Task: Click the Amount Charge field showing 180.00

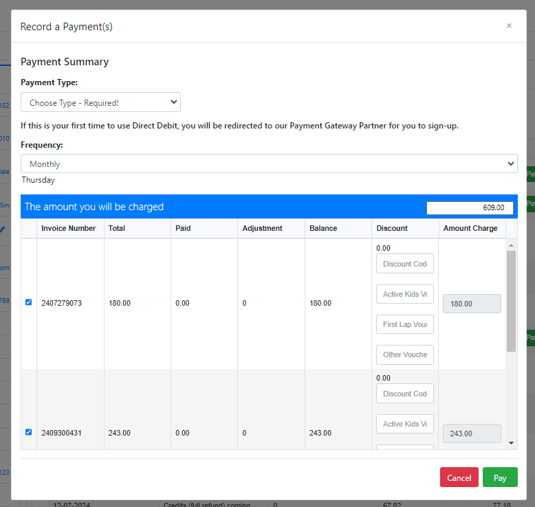Action: tap(472, 304)
